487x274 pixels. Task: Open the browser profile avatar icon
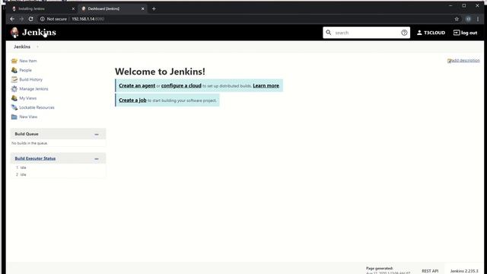coord(468,19)
